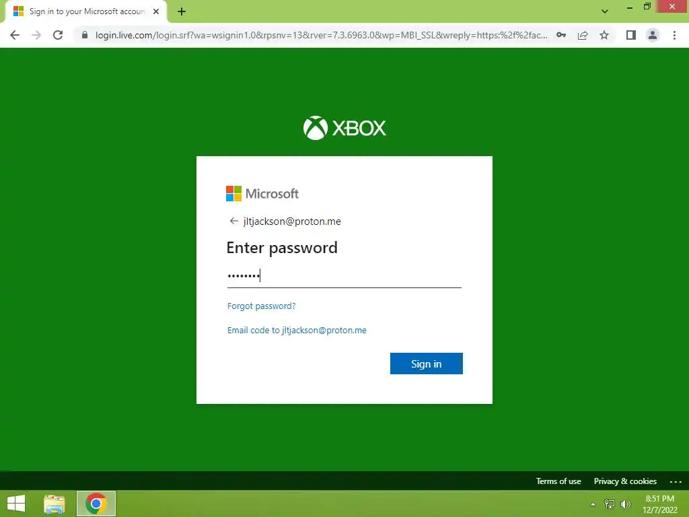Image resolution: width=689 pixels, height=517 pixels.
Task: Open Chrome three-dot menu
Action: tap(674, 35)
